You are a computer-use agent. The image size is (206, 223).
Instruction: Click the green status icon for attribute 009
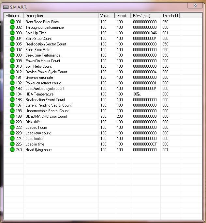[12, 60]
